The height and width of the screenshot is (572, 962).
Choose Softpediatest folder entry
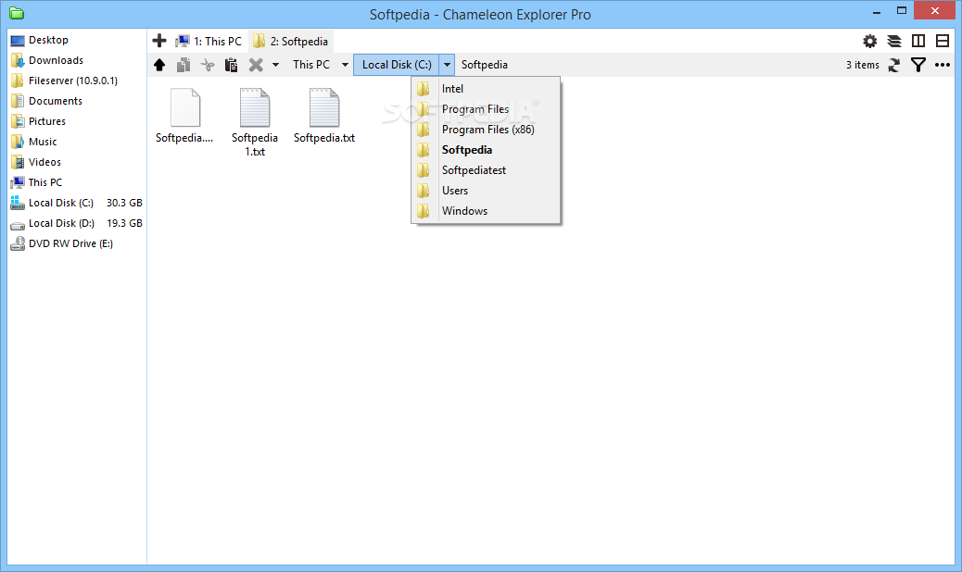[486, 170]
